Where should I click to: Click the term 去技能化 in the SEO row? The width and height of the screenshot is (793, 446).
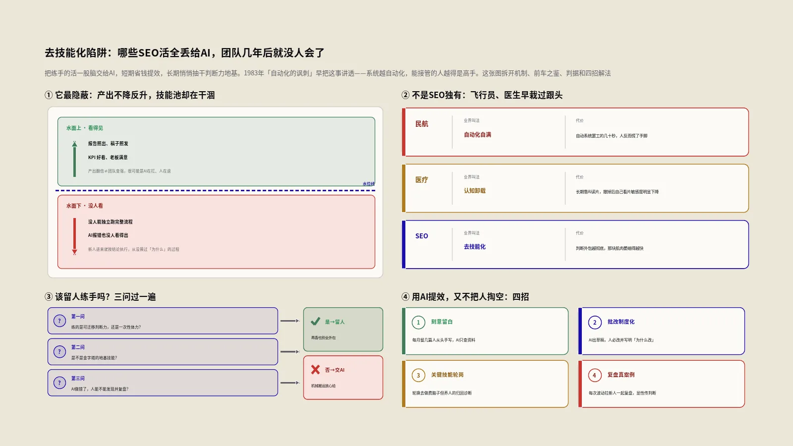[475, 247]
